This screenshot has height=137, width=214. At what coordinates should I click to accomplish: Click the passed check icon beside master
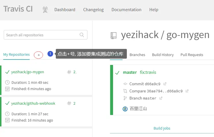(117, 73)
